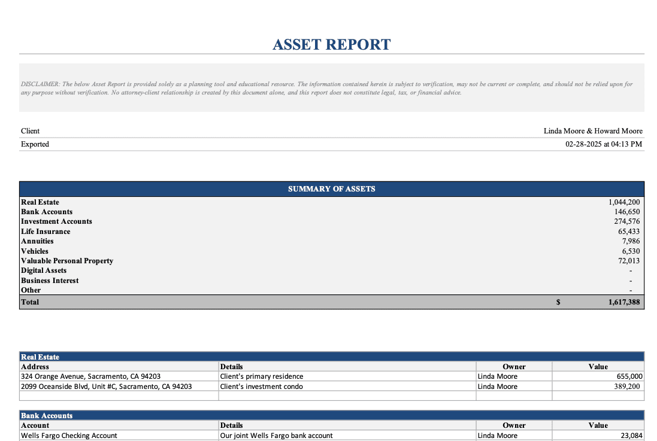The height and width of the screenshot is (441, 657).
Task: Select the Valuable Personal Property value 72,013
Action: tap(628, 261)
